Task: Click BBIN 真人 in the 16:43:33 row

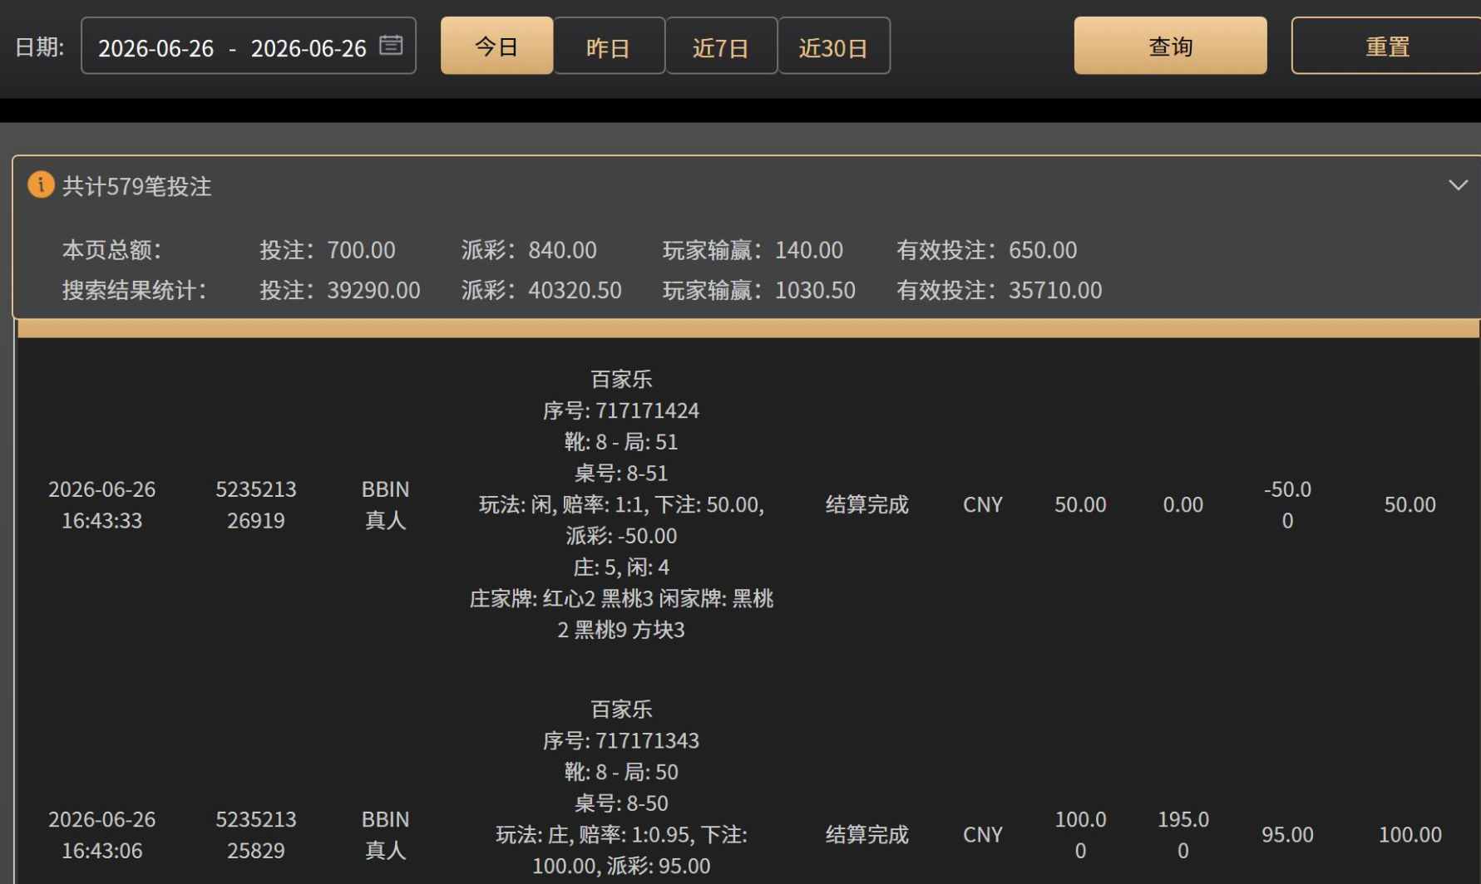Action: pos(386,504)
